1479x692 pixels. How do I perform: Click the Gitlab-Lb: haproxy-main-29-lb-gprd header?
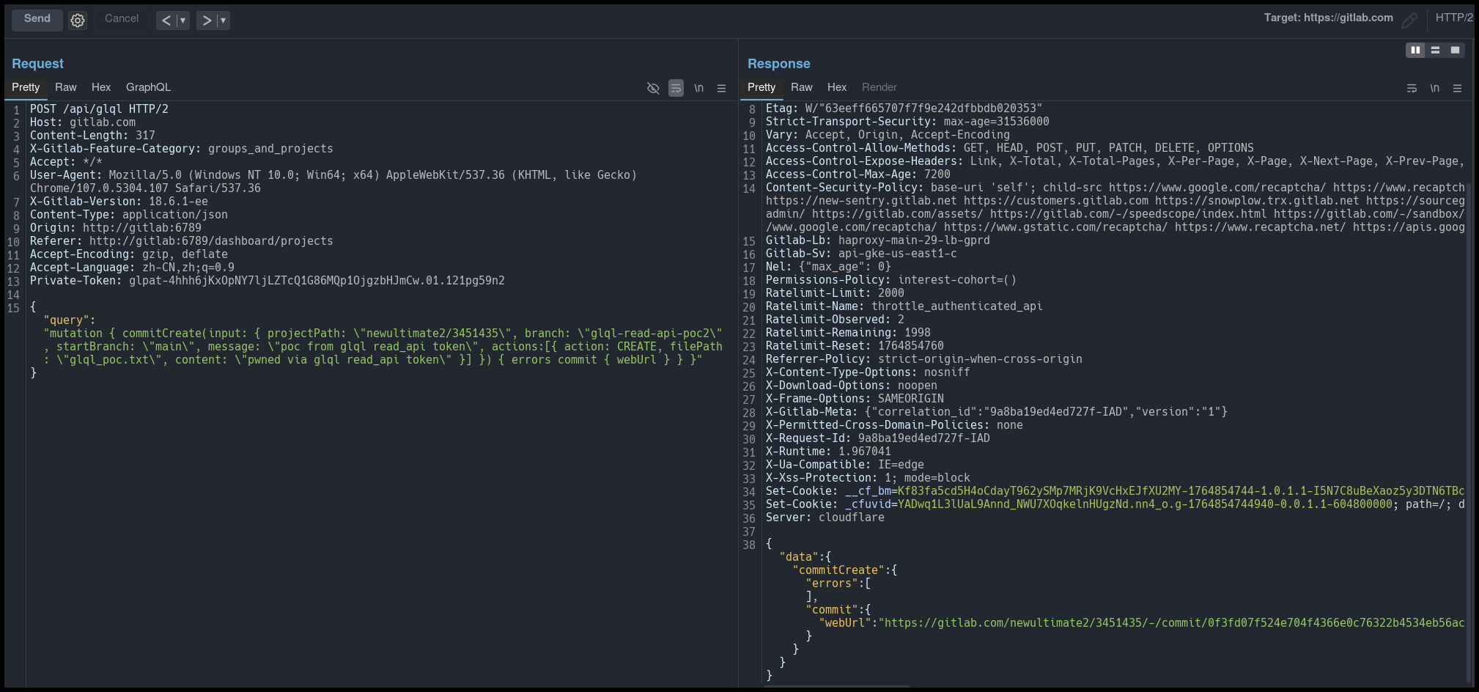[878, 240]
